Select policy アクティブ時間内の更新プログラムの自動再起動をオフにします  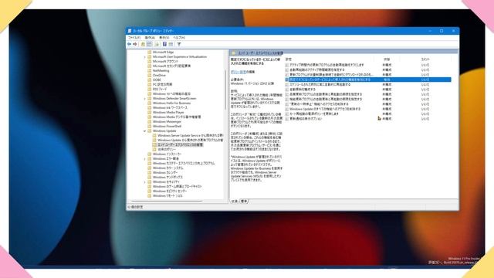pos(327,65)
